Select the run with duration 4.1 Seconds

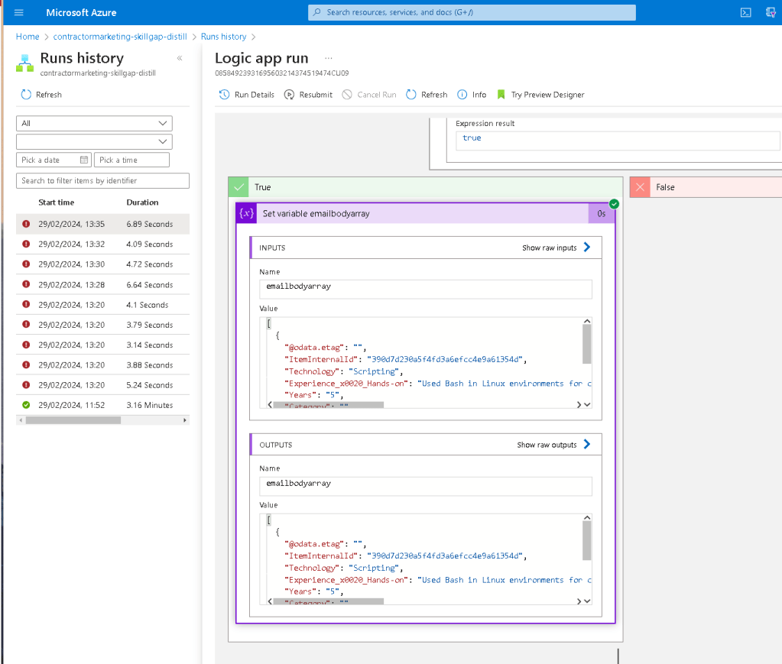point(102,305)
